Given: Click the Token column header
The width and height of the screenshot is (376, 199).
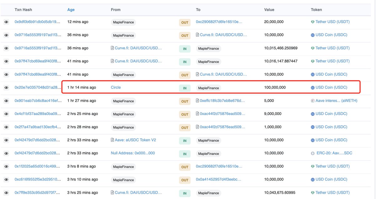Looking at the screenshot, I should [x=316, y=10].
